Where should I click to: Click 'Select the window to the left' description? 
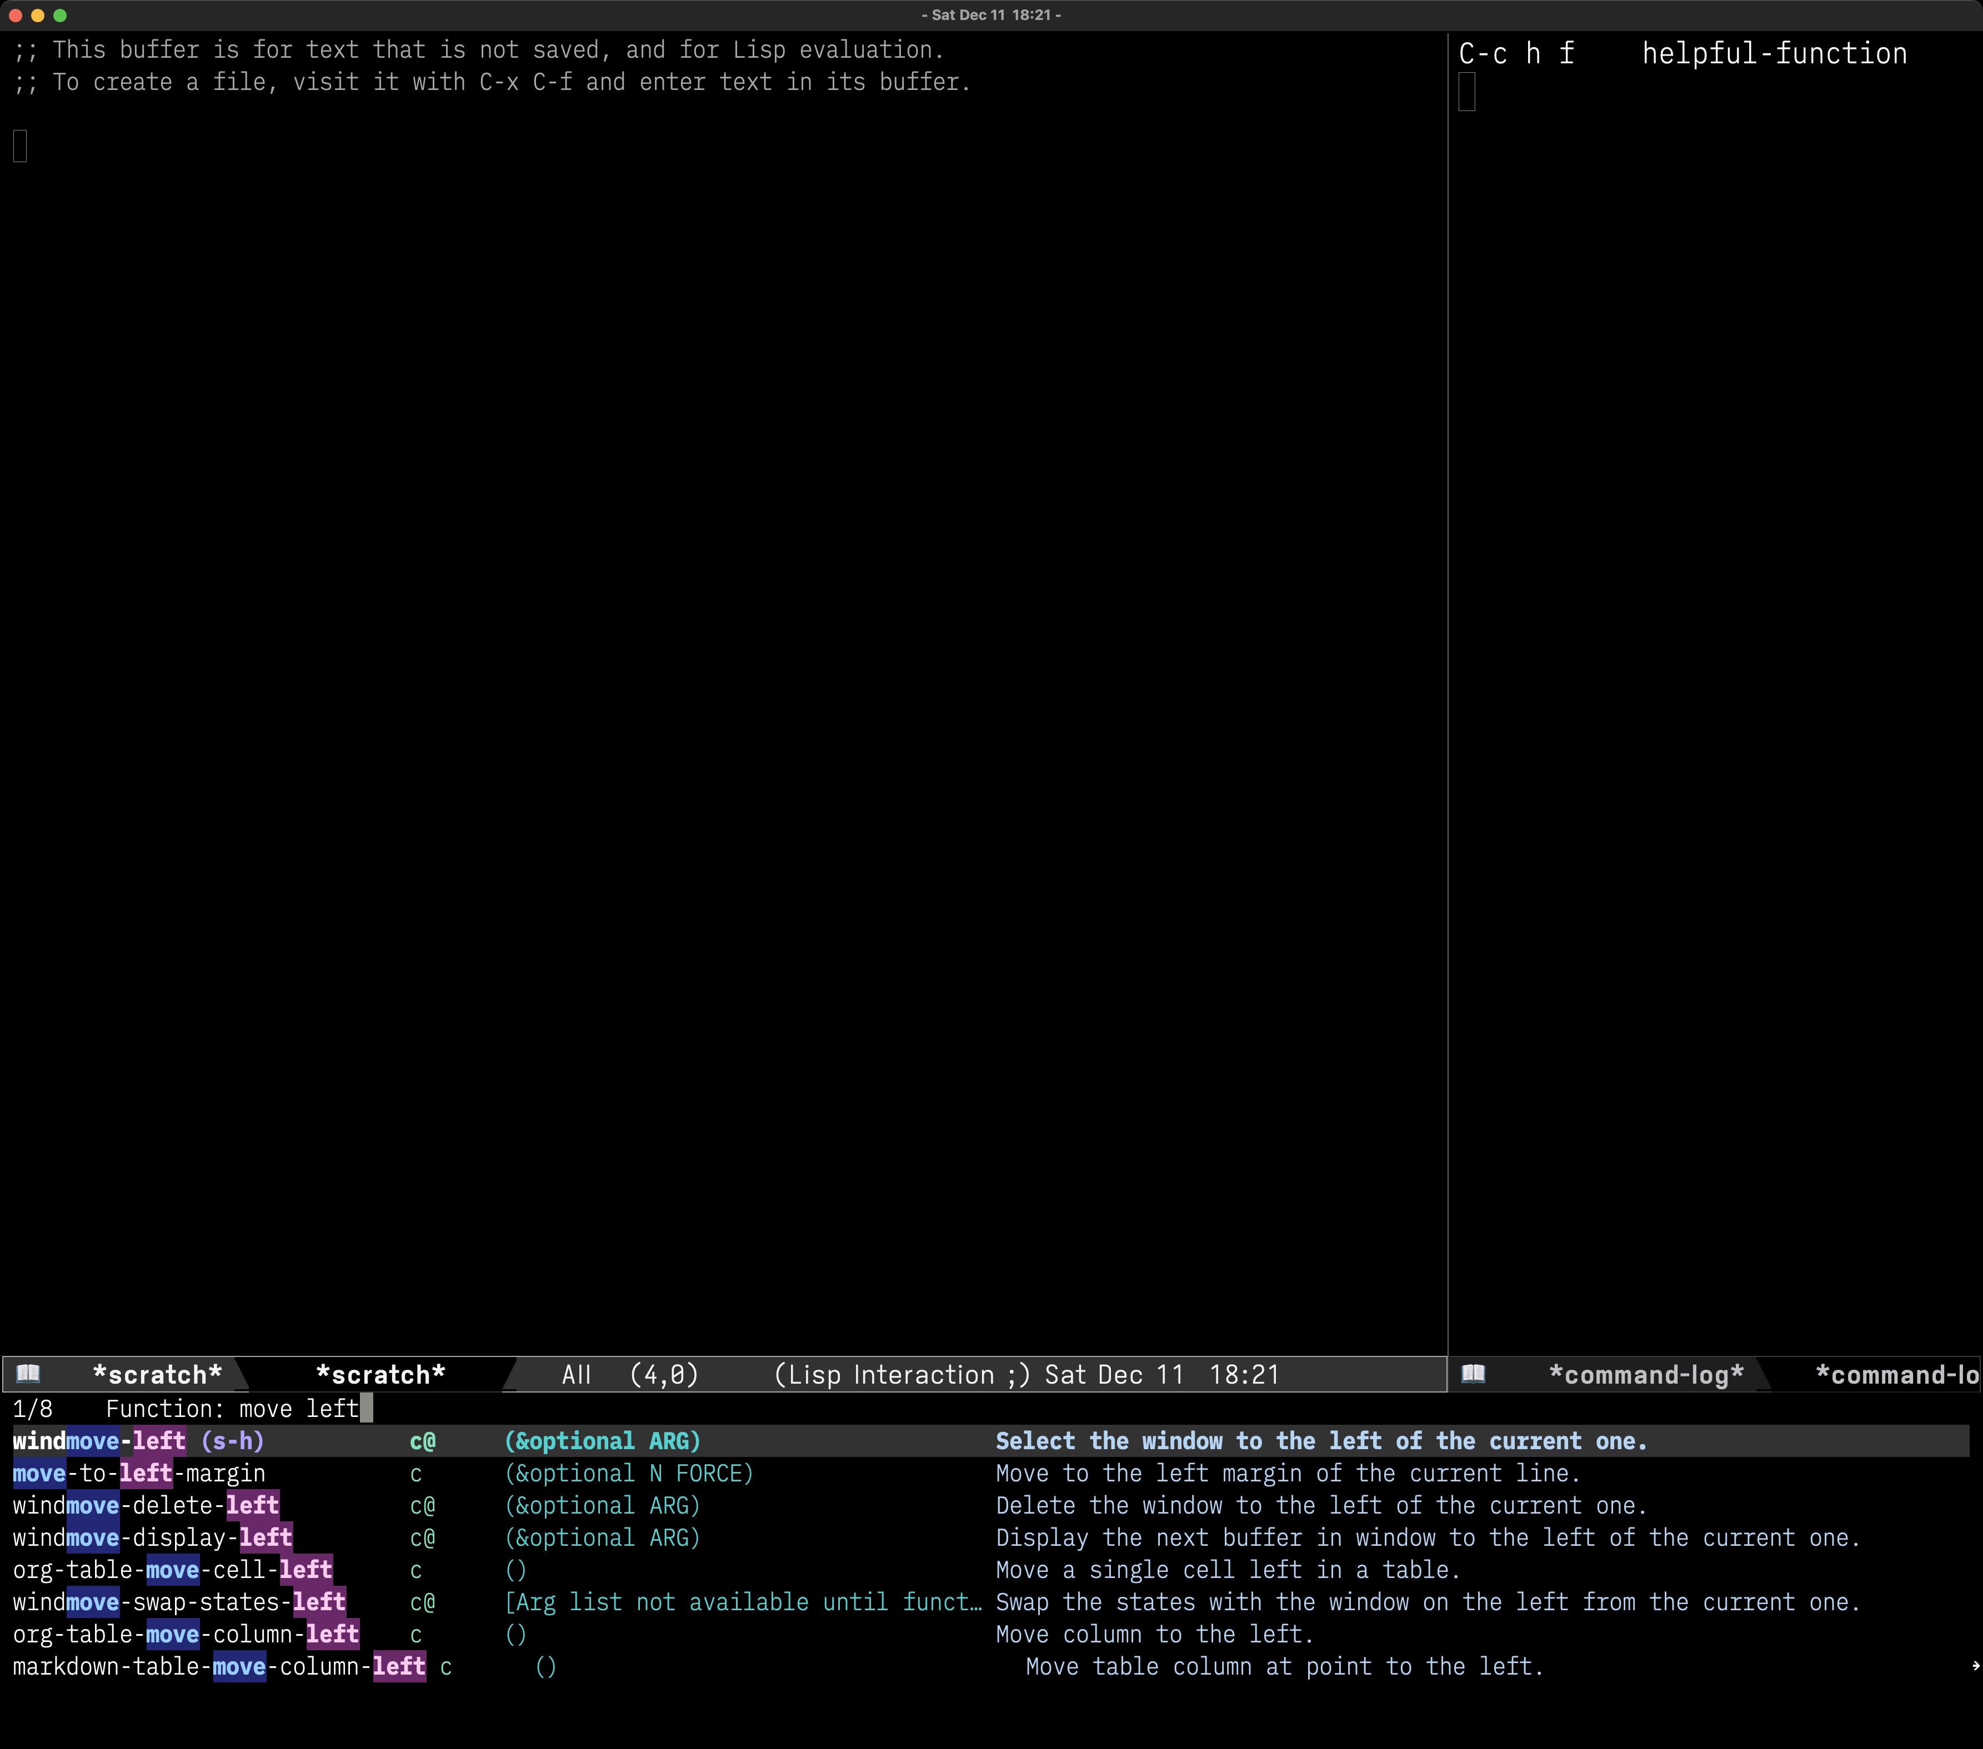(x=1321, y=1441)
